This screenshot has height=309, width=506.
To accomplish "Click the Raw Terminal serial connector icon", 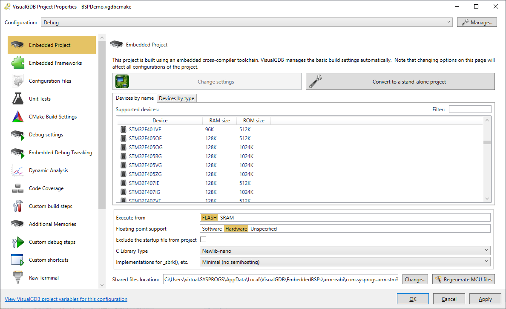I will [x=18, y=277].
